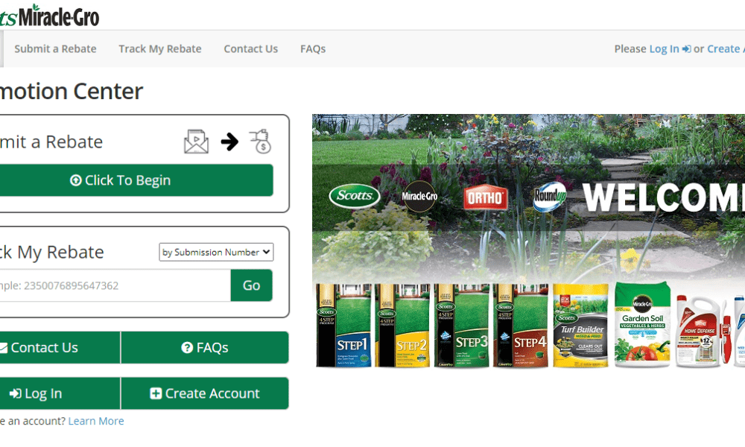Click the Miracle-Gro logo at top
This screenshot has width=745, height=447.
[x=49, y=16]
